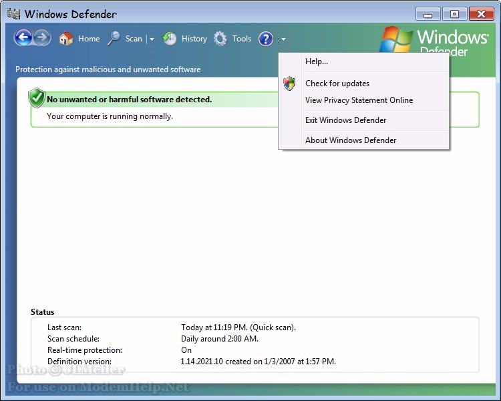Viewport: 501px width, 401px height.
Task: Click the 'On' real-time protection value
Action: point(186,350)
